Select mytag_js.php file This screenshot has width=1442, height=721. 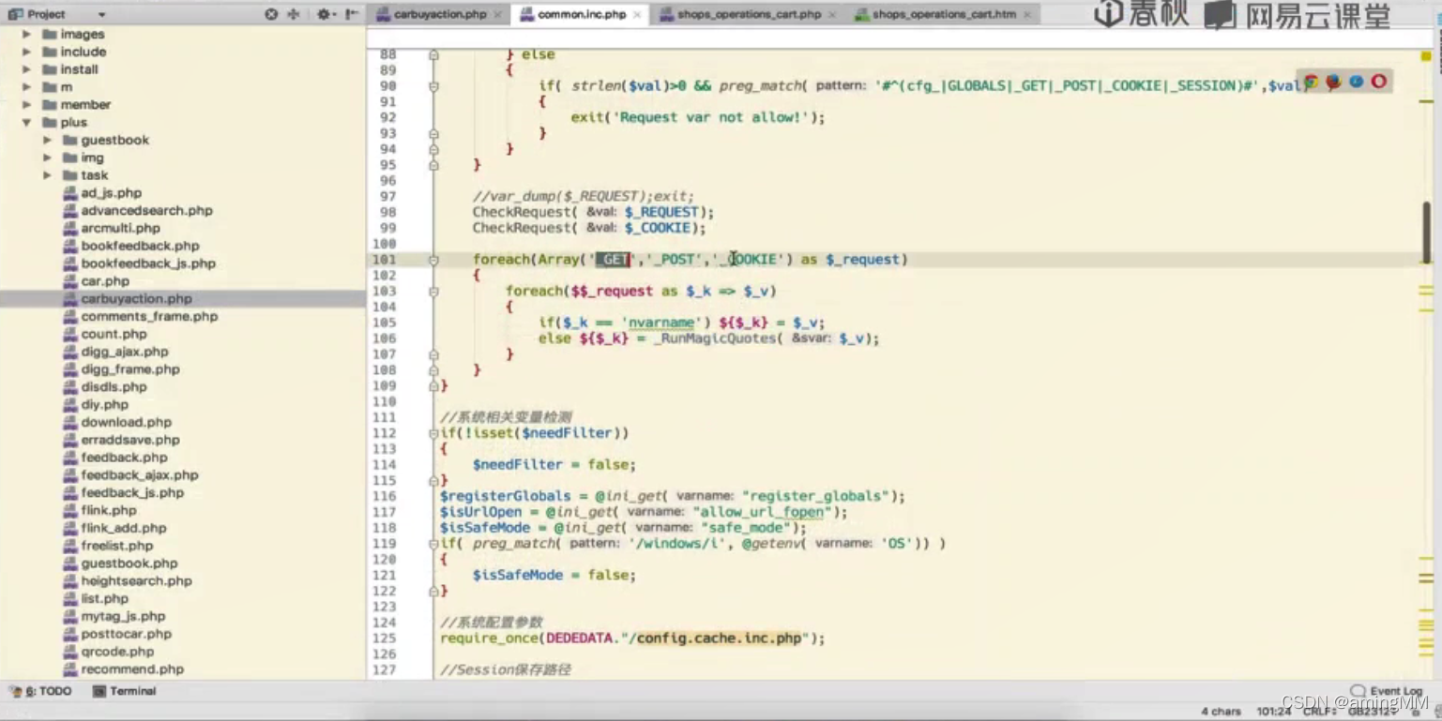coord(123,617)
